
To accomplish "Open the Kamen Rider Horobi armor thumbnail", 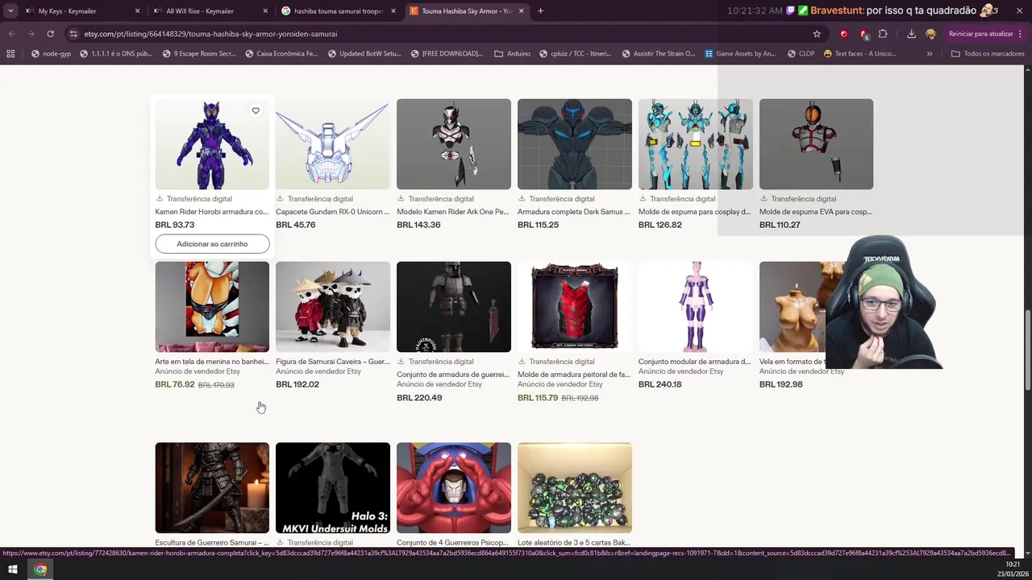I will point(212,144).
